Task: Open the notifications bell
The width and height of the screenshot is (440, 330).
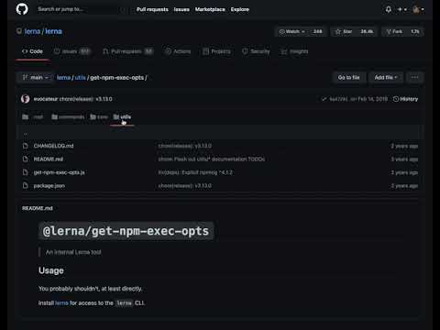Action: pos(389,9)
